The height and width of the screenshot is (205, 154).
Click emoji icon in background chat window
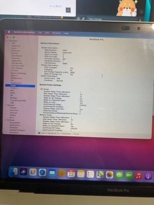point(79,18)
